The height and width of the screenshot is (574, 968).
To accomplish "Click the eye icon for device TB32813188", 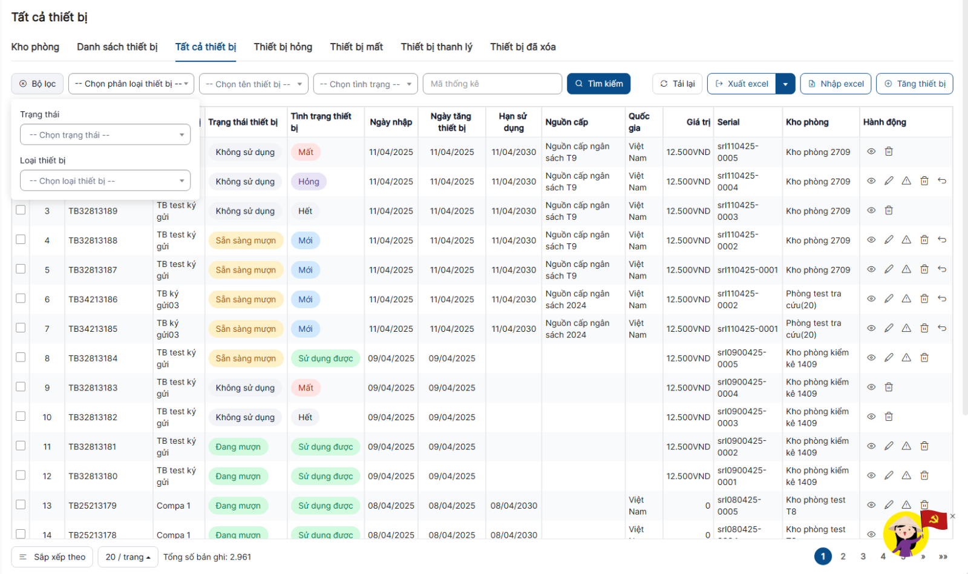I will pyautogui.click(x=871, y=240).
